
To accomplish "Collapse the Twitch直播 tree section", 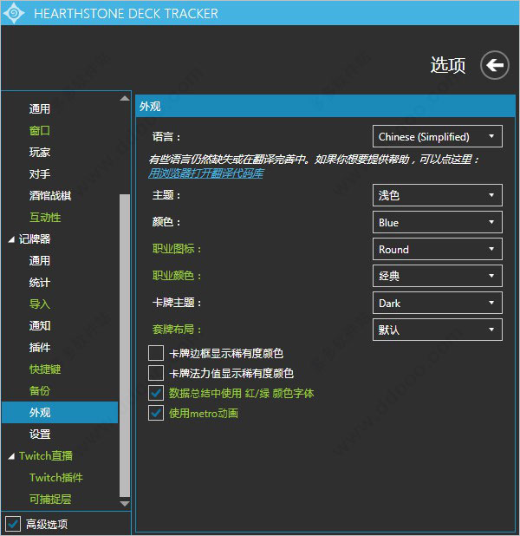I will click(11, 456).
